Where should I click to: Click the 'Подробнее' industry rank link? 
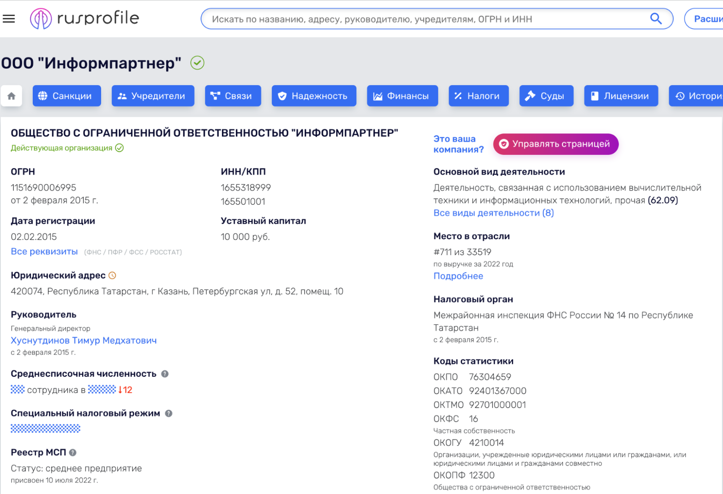(x=458, y=276)
